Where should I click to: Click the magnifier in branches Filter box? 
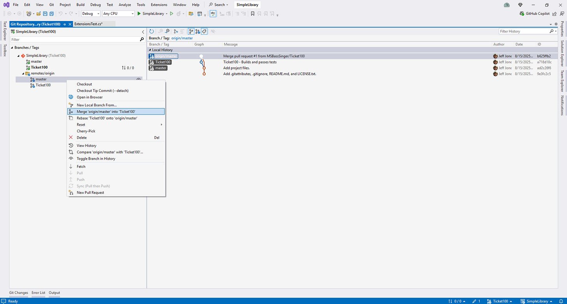click(x=142, y=39)
